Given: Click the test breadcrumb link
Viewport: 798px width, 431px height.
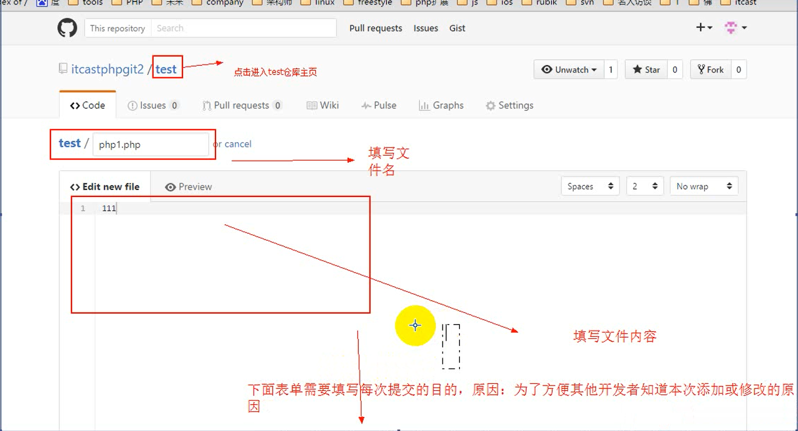Looking at the screenshot, I should point(69,143).
